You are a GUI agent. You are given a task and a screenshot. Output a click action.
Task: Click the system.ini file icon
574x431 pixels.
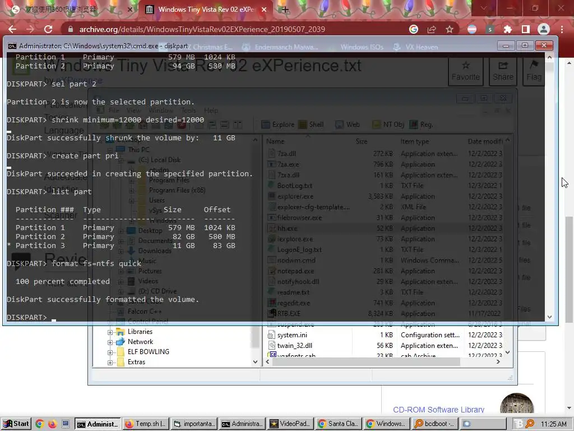(x=271, y=334)
